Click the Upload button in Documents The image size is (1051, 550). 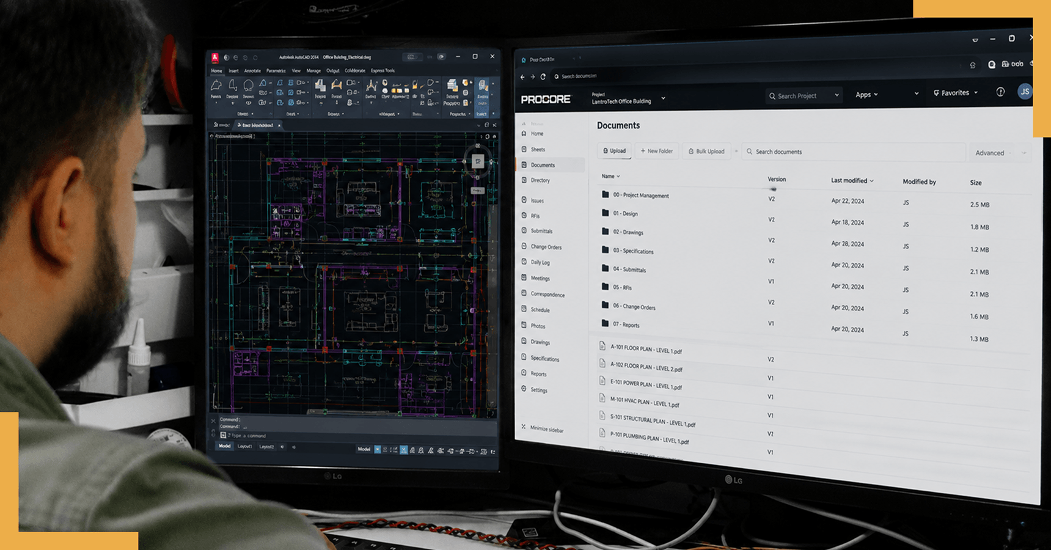point(615,150)
